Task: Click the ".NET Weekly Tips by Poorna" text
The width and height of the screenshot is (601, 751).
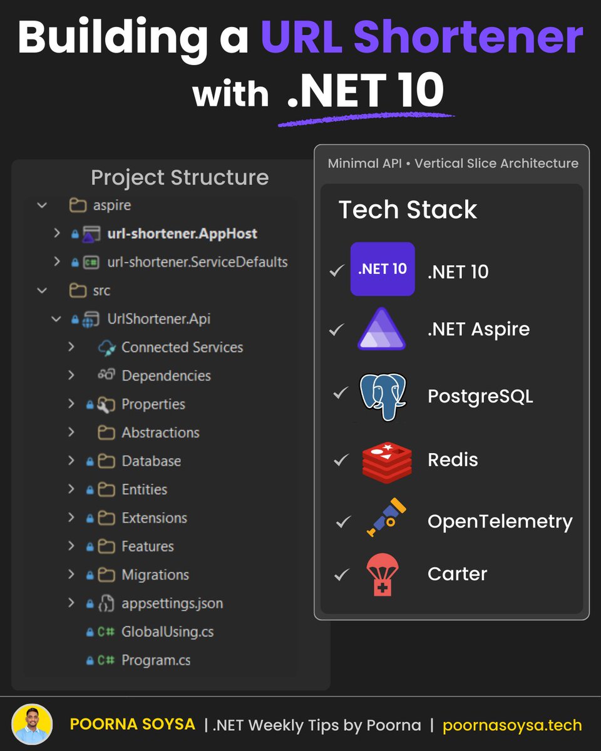Action: pyautogui.click(x=317, y=725)
